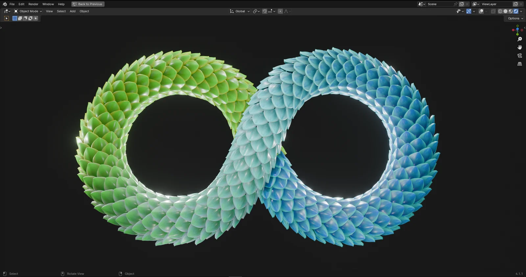Click the Back to Previous button
The image size is (526, 277).
(88, 4)
